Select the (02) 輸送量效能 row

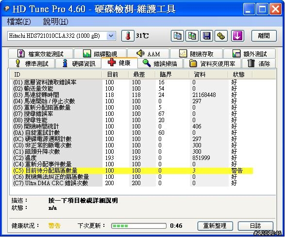(x=133, y=89)
